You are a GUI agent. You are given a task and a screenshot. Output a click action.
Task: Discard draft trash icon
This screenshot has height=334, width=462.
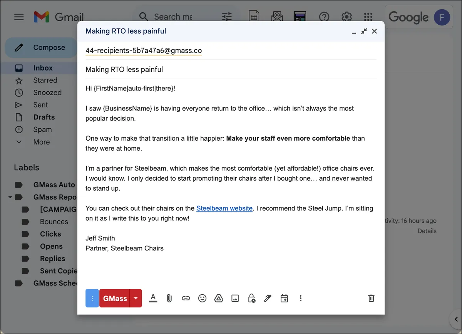pos(371,298)
